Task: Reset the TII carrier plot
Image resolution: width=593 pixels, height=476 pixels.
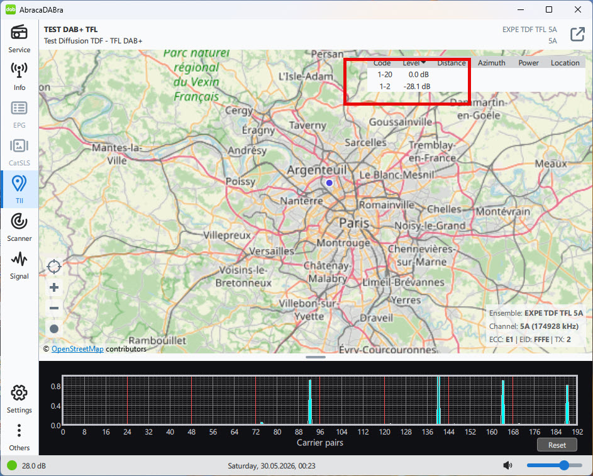Action: click(x=557, y=445)
